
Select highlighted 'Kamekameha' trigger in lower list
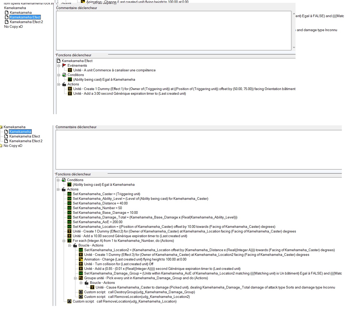[x=20, y=132]
